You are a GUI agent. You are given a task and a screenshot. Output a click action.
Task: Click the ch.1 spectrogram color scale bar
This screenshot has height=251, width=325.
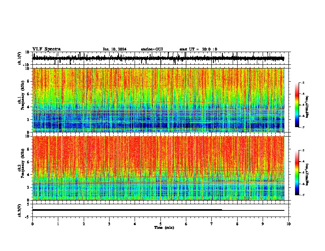(297, 105)
